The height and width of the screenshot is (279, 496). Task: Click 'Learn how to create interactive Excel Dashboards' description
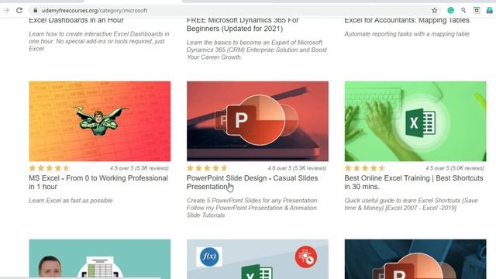pyautogui.click(x=99, y=41)
